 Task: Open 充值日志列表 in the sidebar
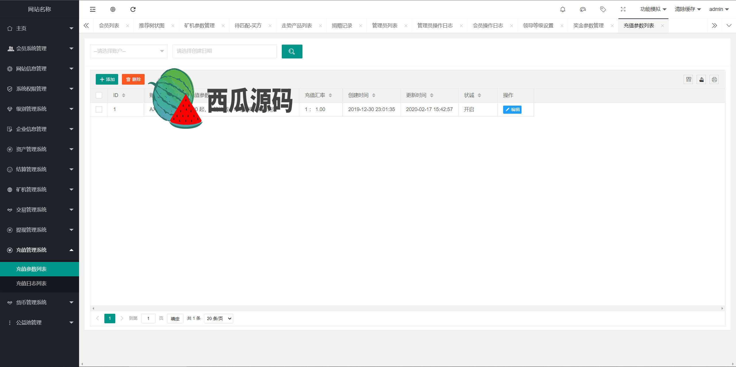(x=31, y=283)
